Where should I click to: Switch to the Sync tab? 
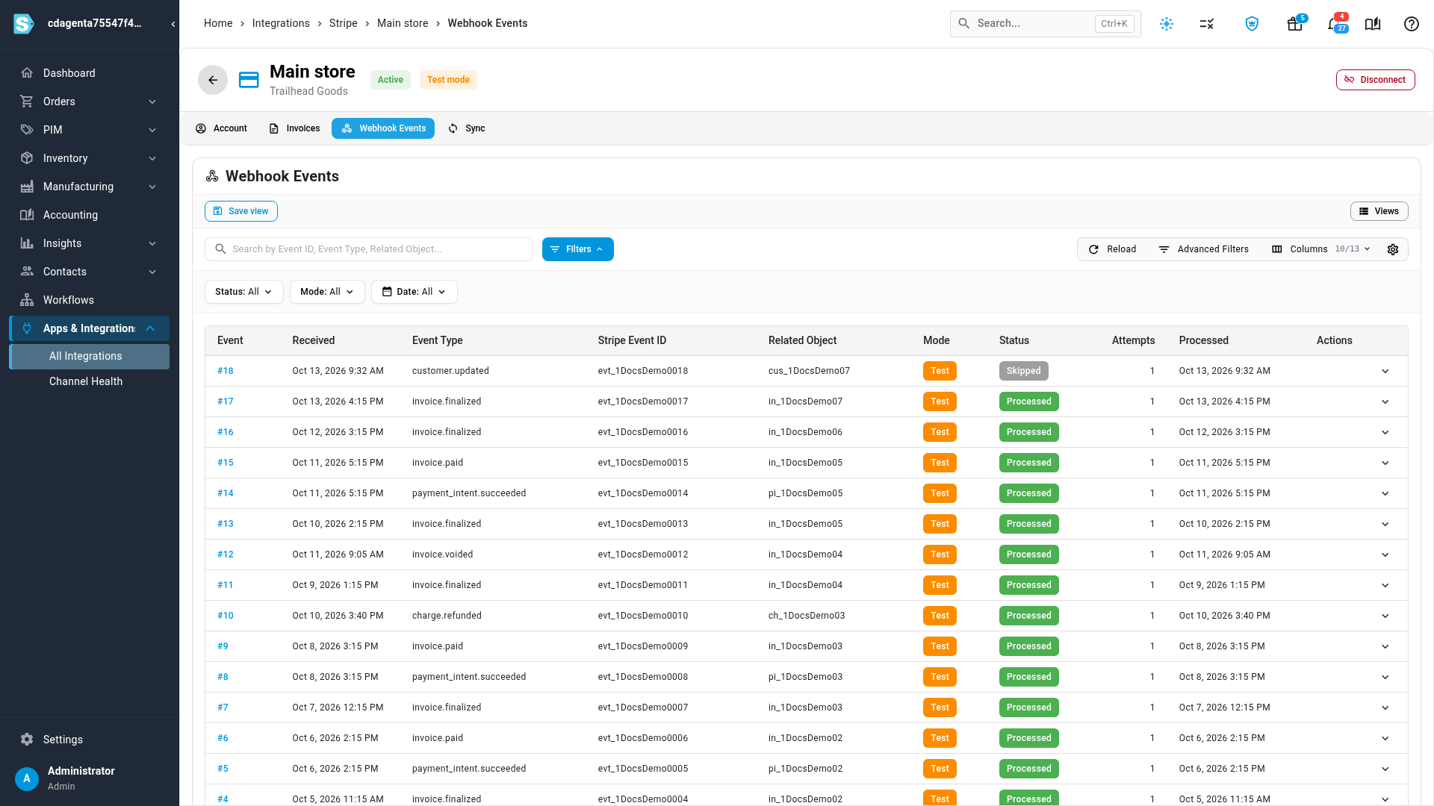[467, 128]
